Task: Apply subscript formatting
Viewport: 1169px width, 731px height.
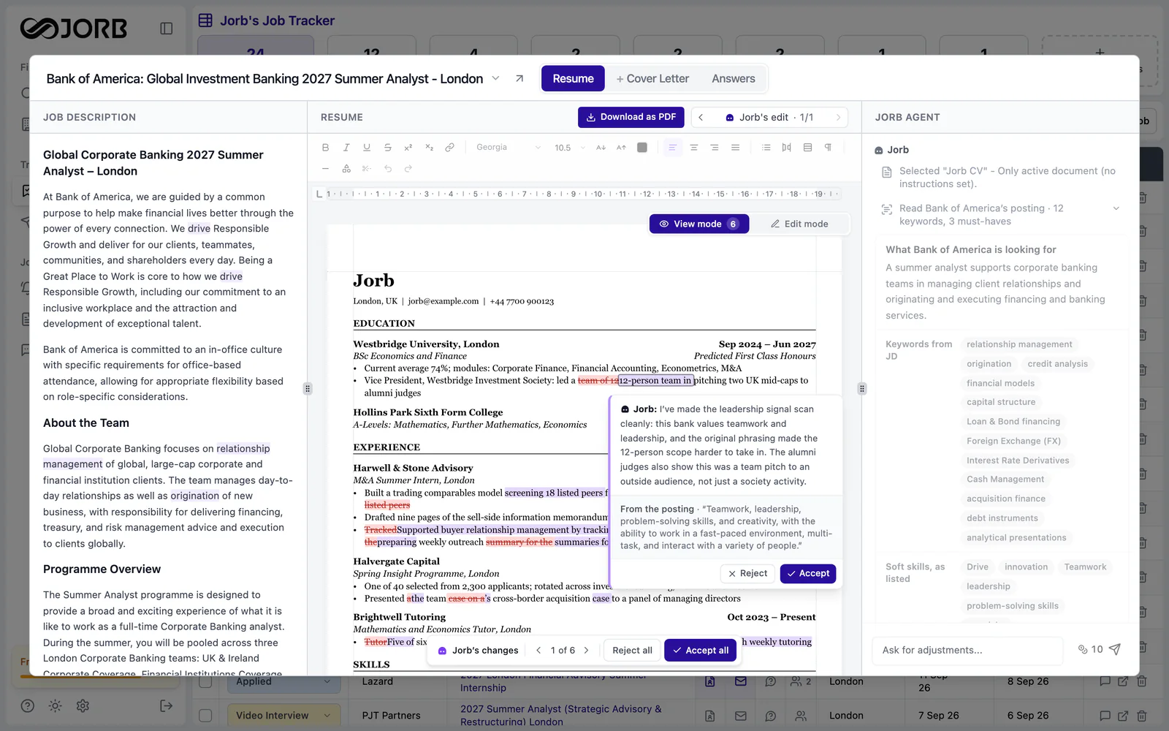Action: (429, 148)
